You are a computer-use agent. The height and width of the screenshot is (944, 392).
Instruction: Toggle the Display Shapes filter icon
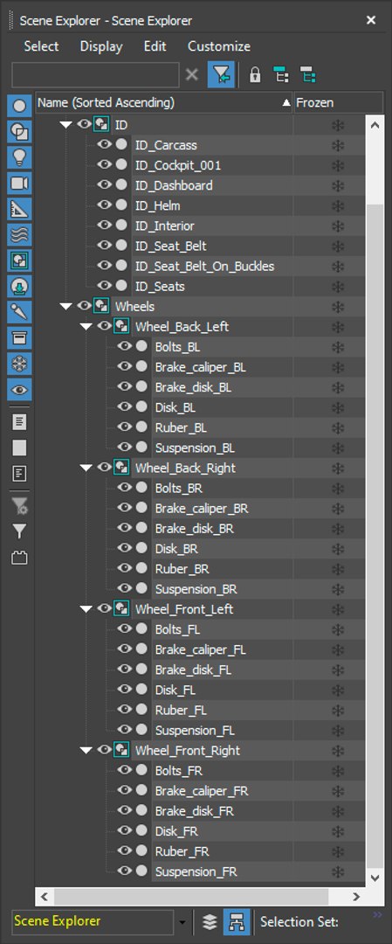[x=19, y=131]
